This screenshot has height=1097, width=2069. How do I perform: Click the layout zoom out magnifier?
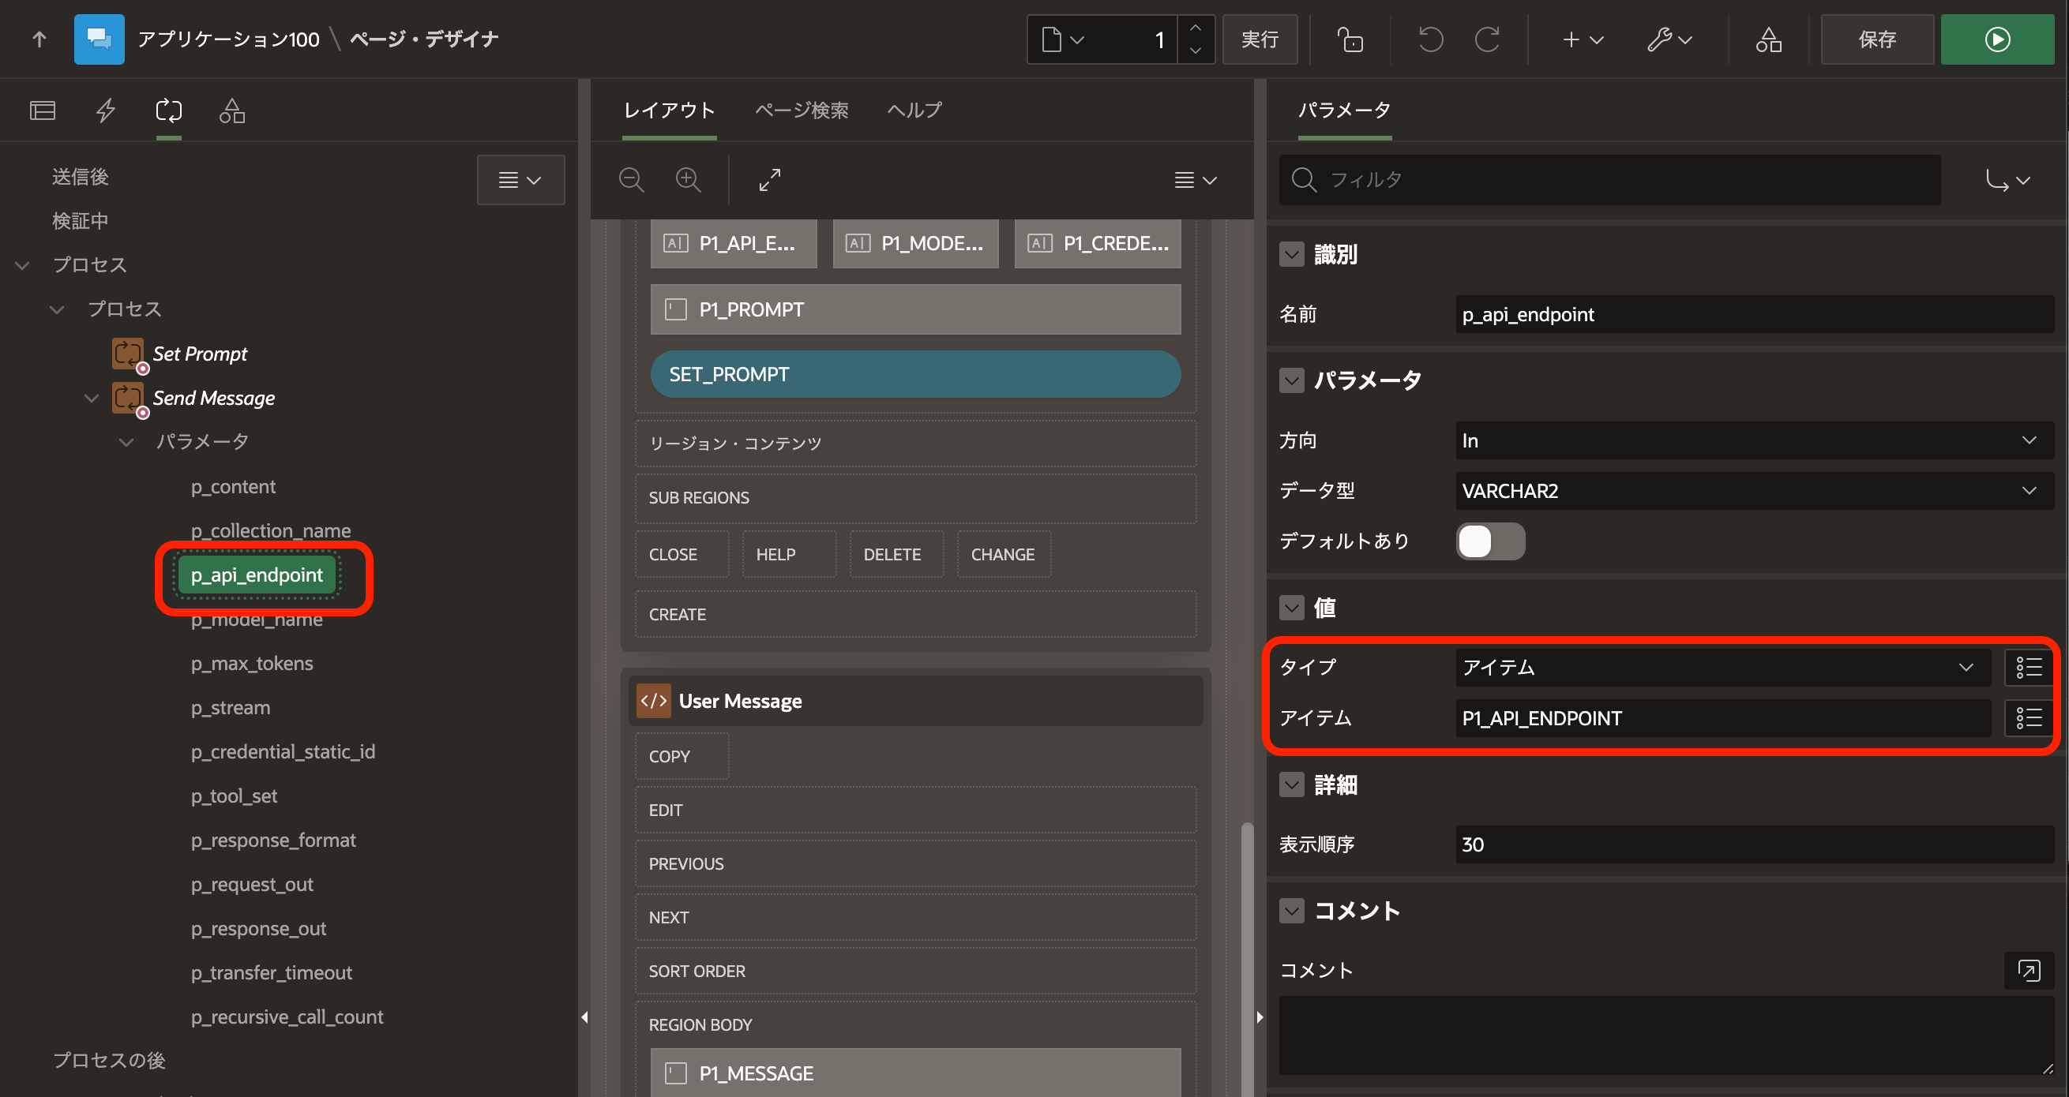[631, 179]
